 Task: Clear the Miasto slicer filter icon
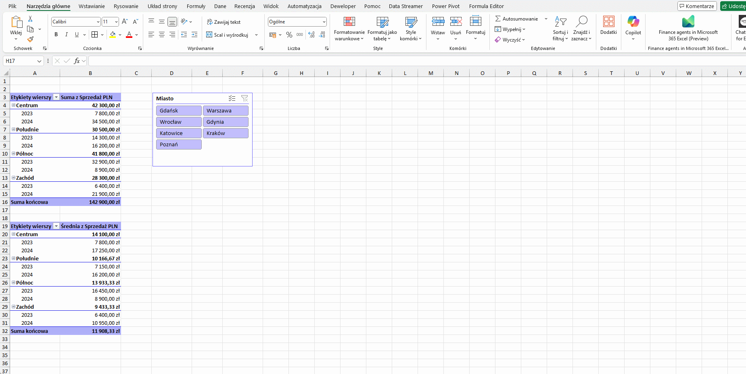244,98
